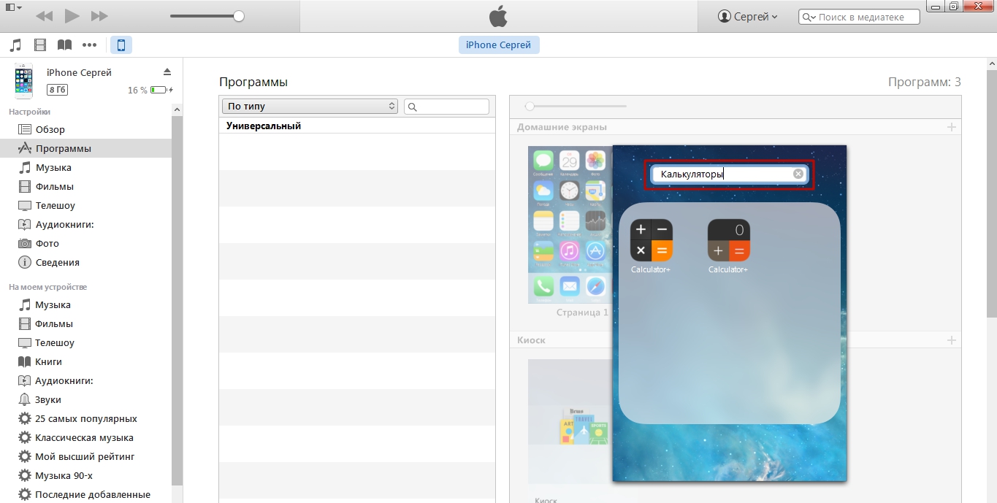This screenshot has height=503, width=997.
Task: Open the iTunes menu in the top-left corner
Action: (12, 7)
